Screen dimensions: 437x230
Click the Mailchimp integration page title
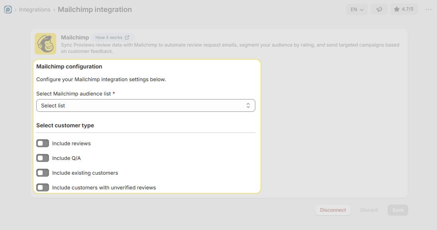click(95, 10)
